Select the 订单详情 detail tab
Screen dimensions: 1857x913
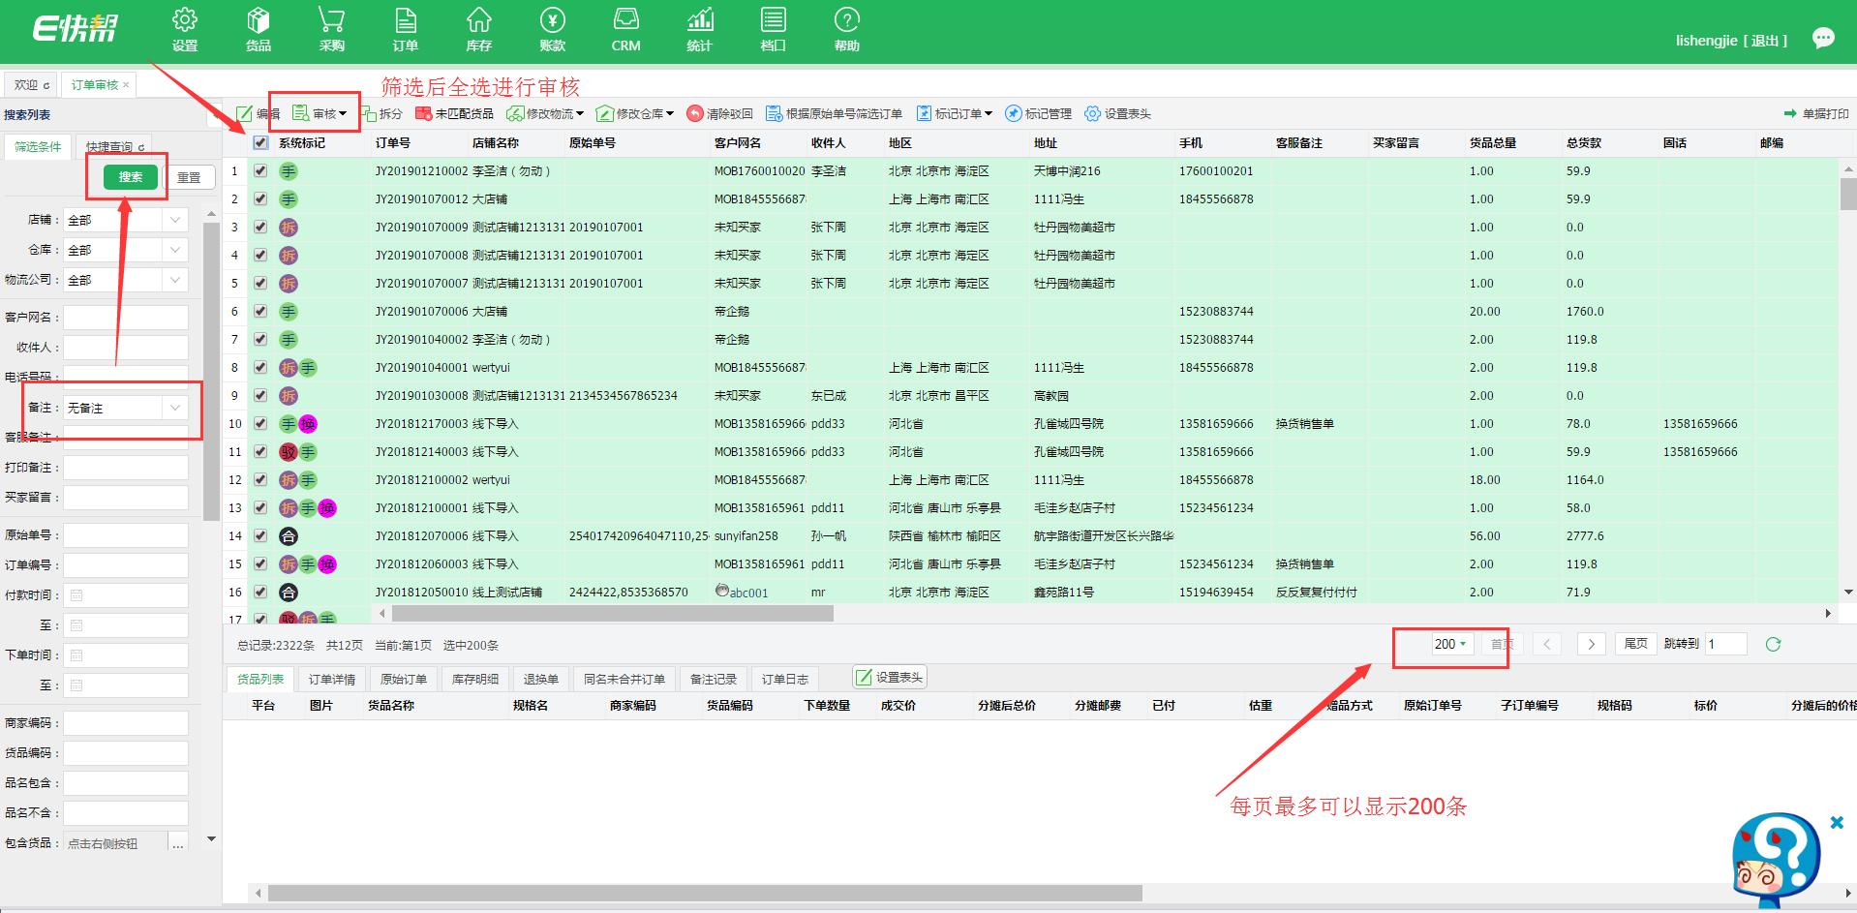[332, 679]
